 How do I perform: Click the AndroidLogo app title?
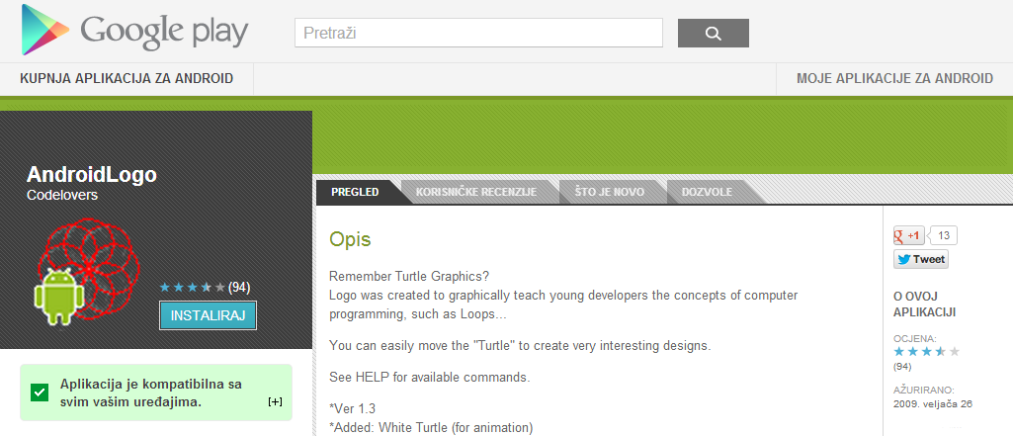point(92,175)
